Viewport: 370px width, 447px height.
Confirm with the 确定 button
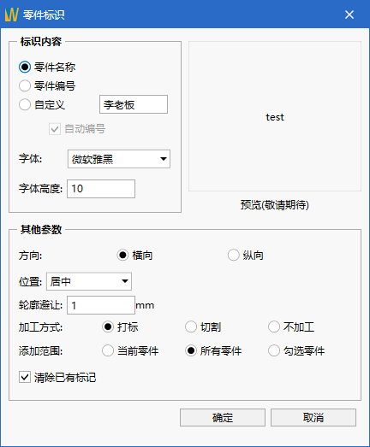click(x=223, y=418)
